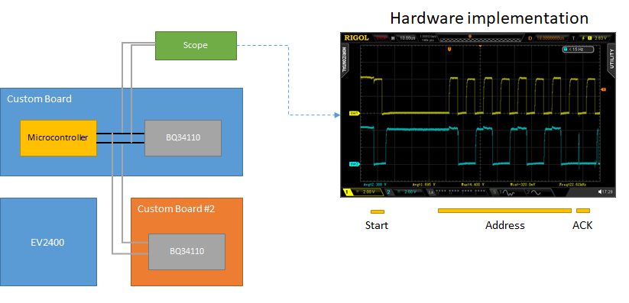The image size is (629, 303).
Task: Click the speaker icon near 17:29
Action: (x=600, y=192)
